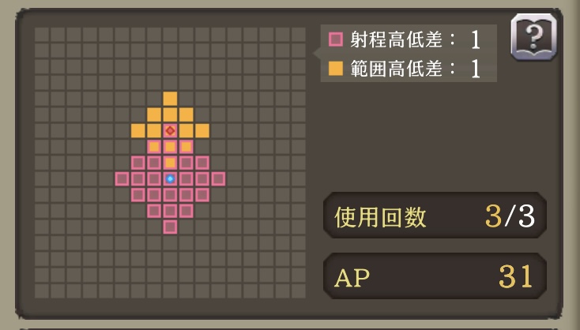
Task: Click the 射程高低差 legend text
Action: tap(397, 39)
